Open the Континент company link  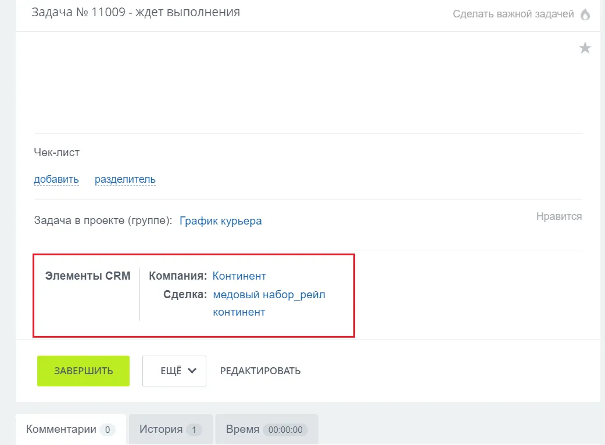tap(239, 276)
